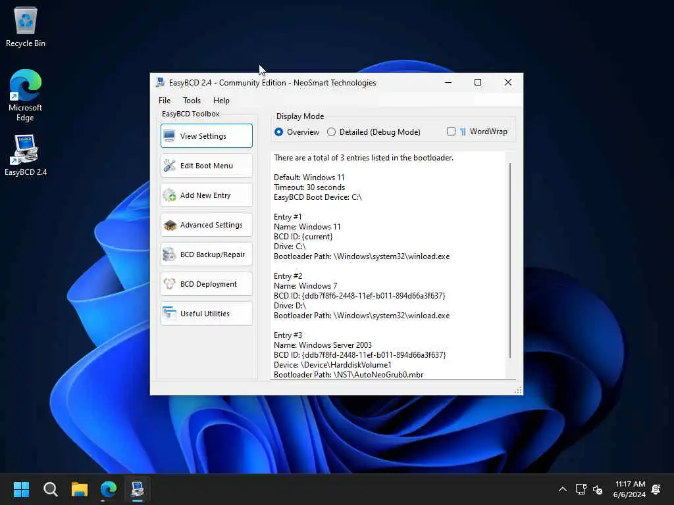
Task: Click the window resize grip corner
Action: (518, 390)
